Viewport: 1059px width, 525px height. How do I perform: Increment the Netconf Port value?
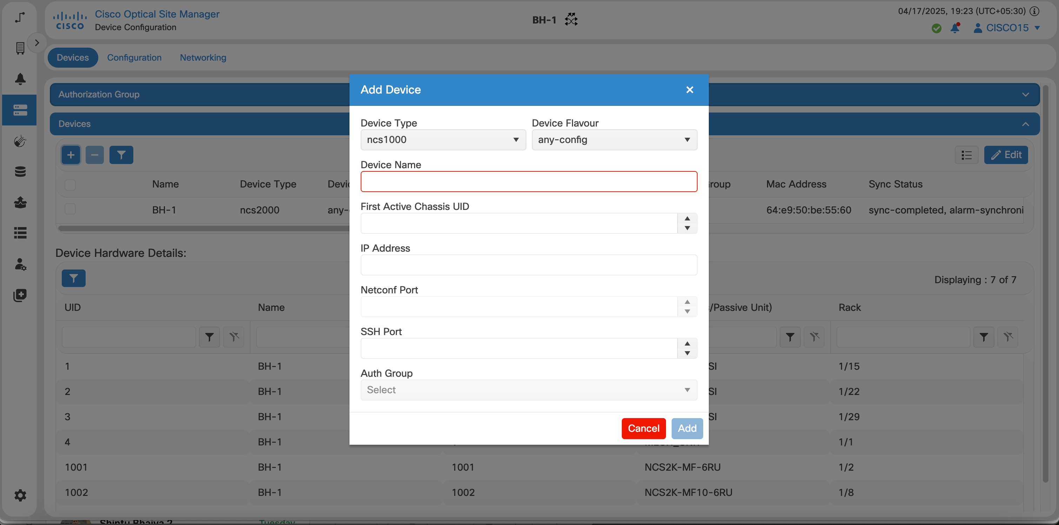tap(687, 302)
